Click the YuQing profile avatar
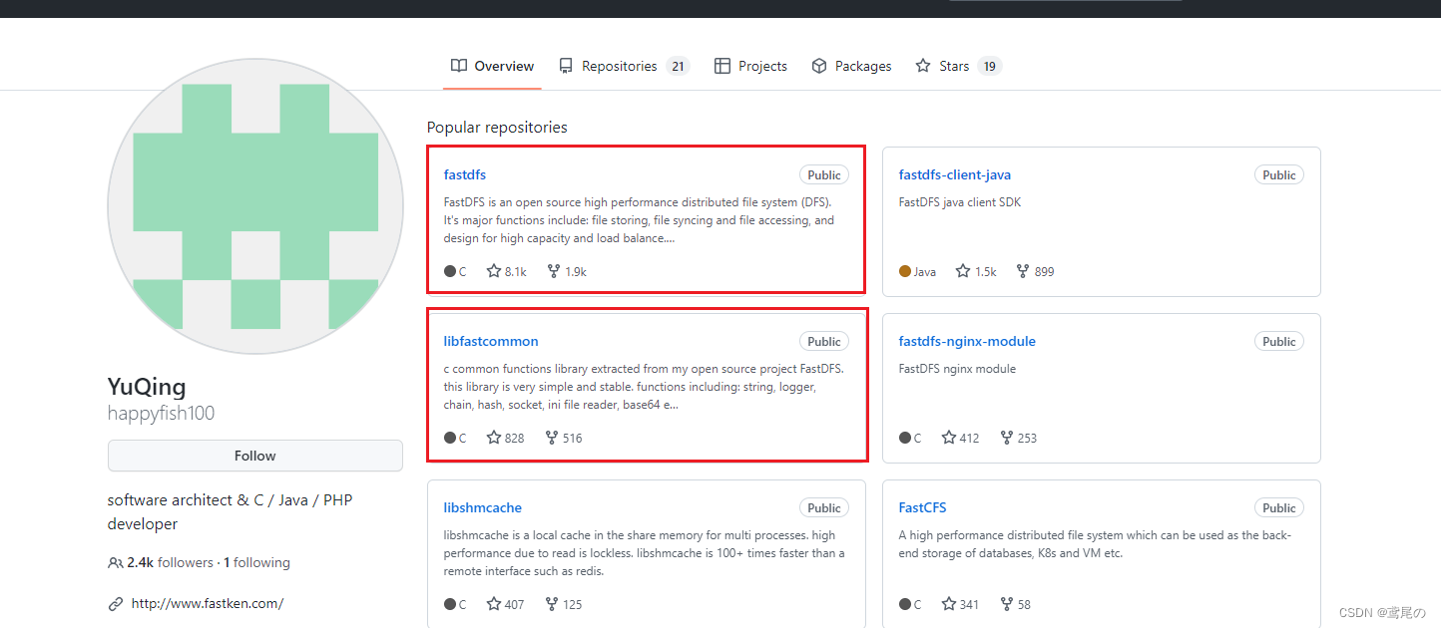The width and height of the screenshot is (1441, 628). (255, 205)
